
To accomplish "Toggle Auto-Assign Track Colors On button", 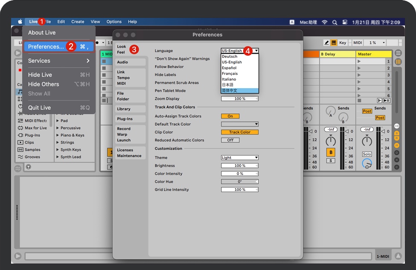I will tap(230, 116).
